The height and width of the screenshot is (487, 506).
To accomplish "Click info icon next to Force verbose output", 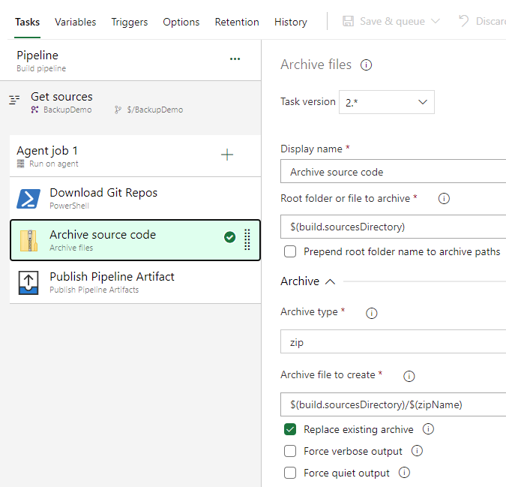I will (x=418, y=451).
